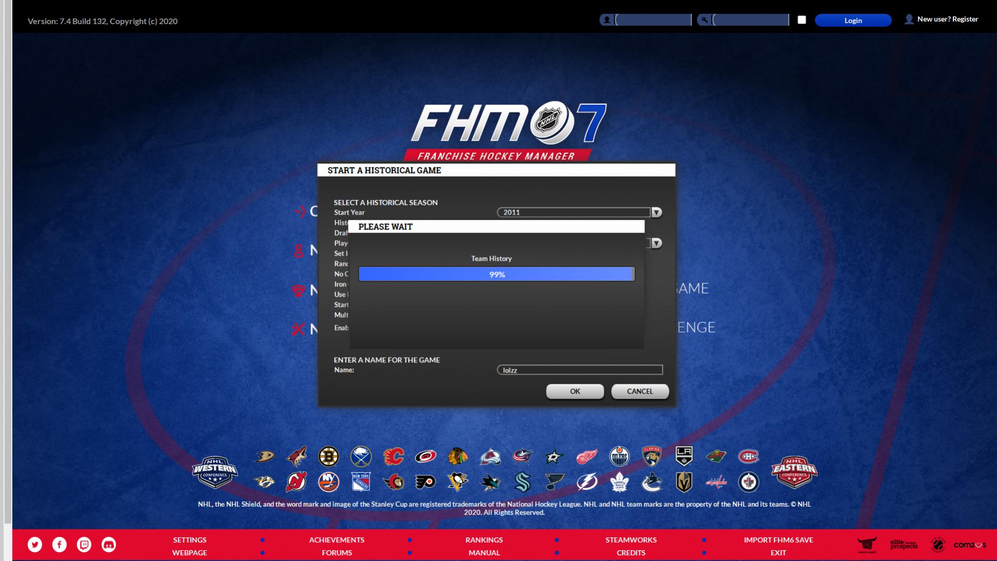997x561 pixels.
Task: Open the Facebook social icon
Action: point(60,545)
